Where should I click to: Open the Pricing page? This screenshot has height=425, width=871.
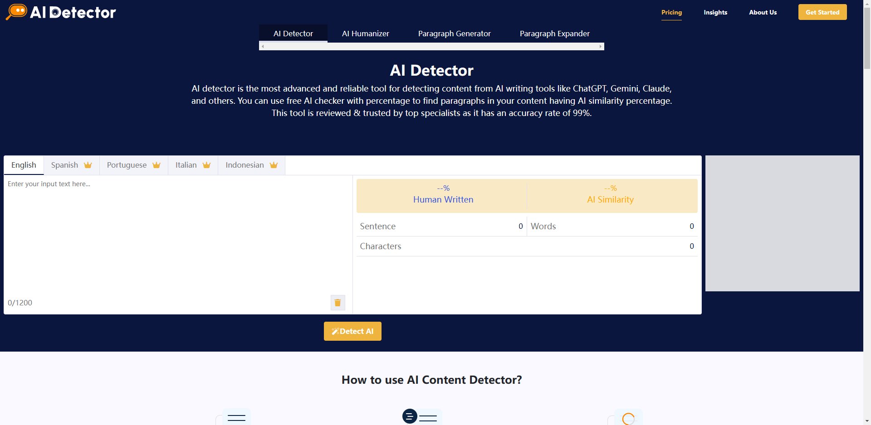[x=671, y=12]
